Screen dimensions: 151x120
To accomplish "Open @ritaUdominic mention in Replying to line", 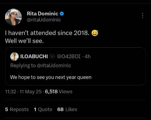I will pyautogui.click(x=54, y=65).
